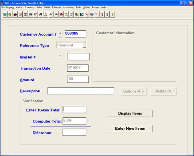The image size is (194, 156).
Task: Open the Accounting menu
Action: [x=68, y=8]
